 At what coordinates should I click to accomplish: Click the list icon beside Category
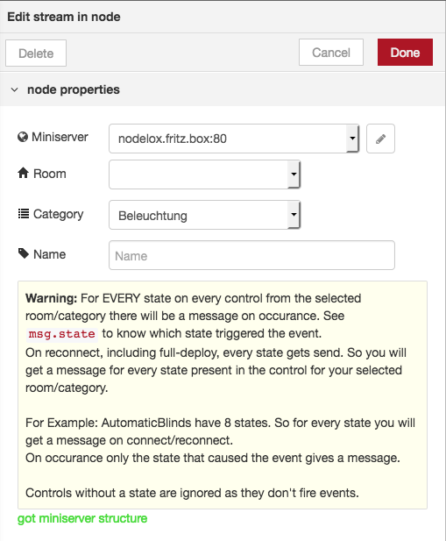coord(24,214)
